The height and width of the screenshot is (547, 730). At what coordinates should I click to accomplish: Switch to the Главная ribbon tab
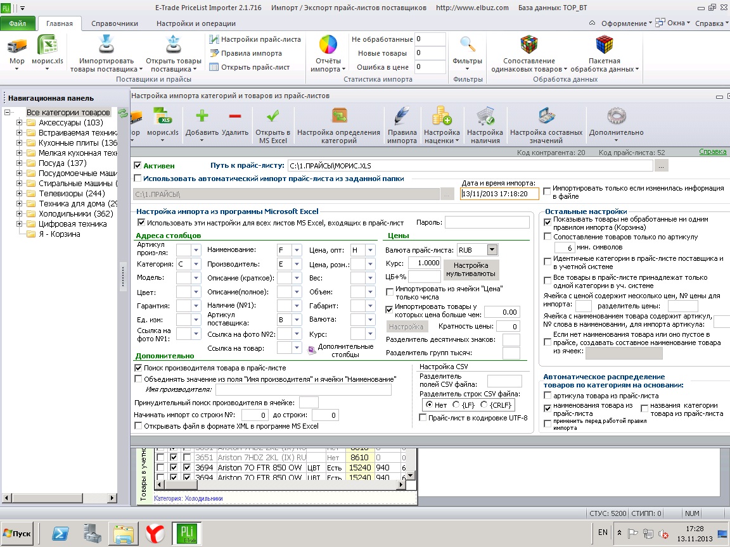click(x=59, y=23)
